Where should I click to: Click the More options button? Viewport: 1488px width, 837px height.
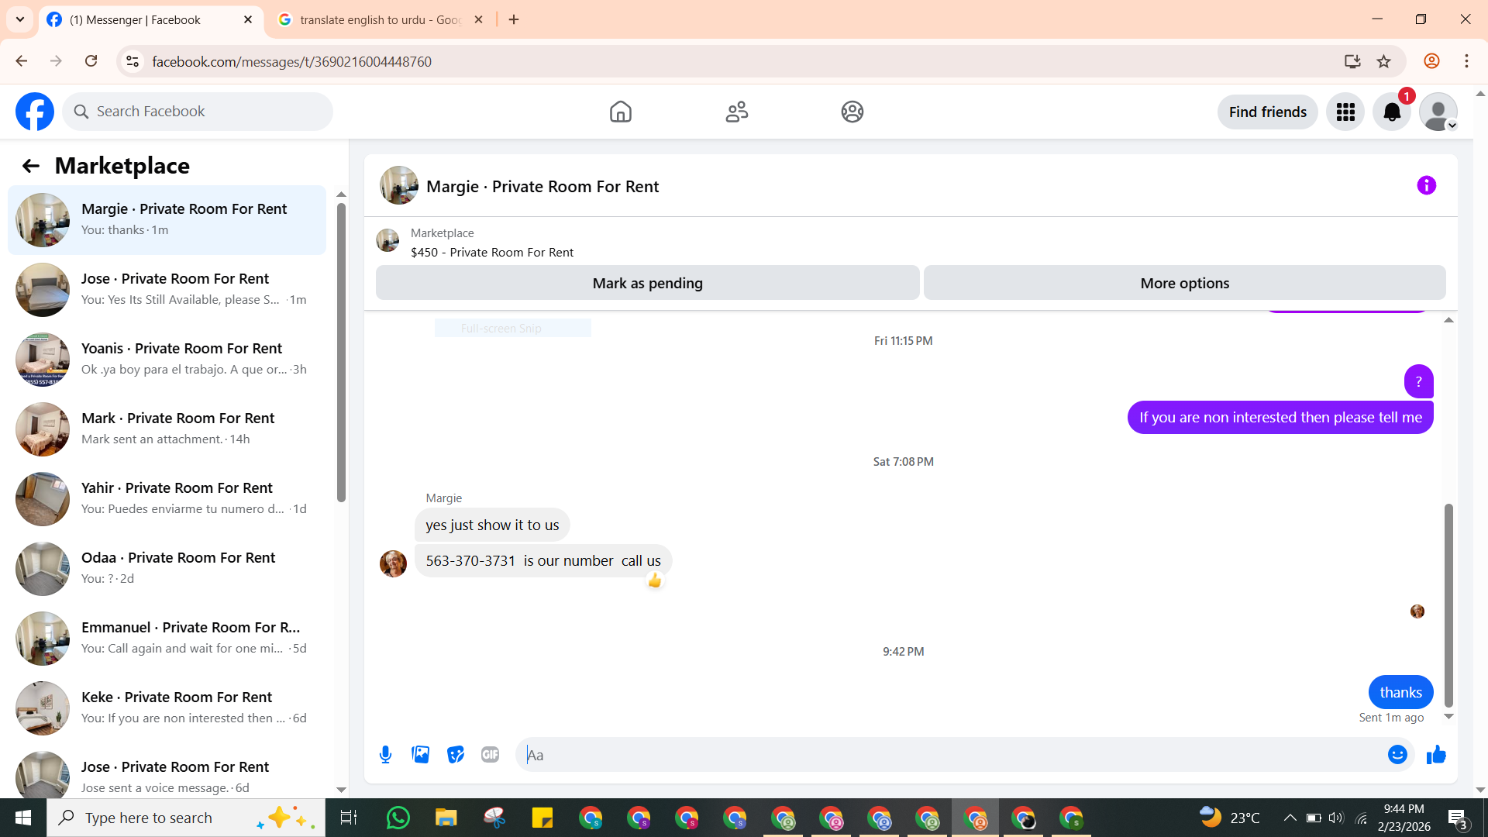(x=1184, y=284)
